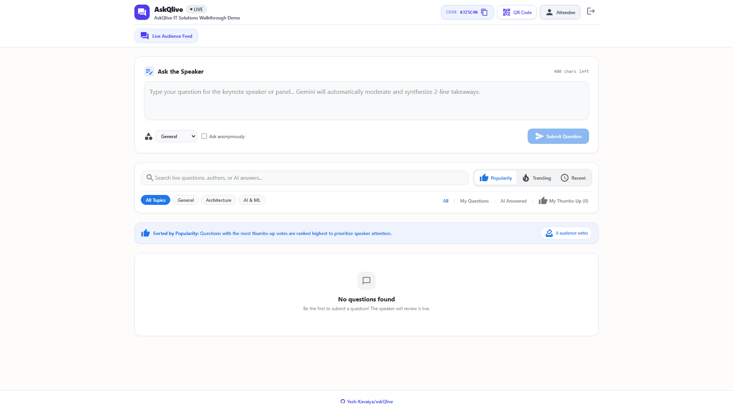Click the 0 audience votes badge
Screen dimensions: 733x412
point(566,233)
